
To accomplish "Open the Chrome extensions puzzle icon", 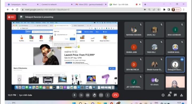I will coord(164,10).
